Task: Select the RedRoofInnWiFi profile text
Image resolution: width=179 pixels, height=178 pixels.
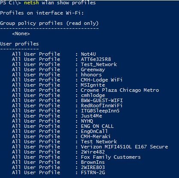Action: [101, 106]
